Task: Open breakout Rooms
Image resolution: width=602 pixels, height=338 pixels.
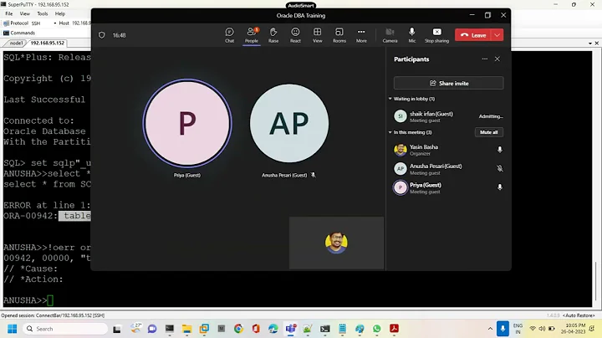Action: (339, 35)
